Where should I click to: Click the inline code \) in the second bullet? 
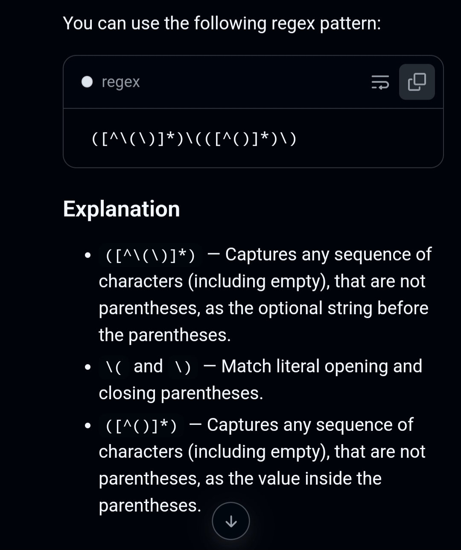click(183, 367)
